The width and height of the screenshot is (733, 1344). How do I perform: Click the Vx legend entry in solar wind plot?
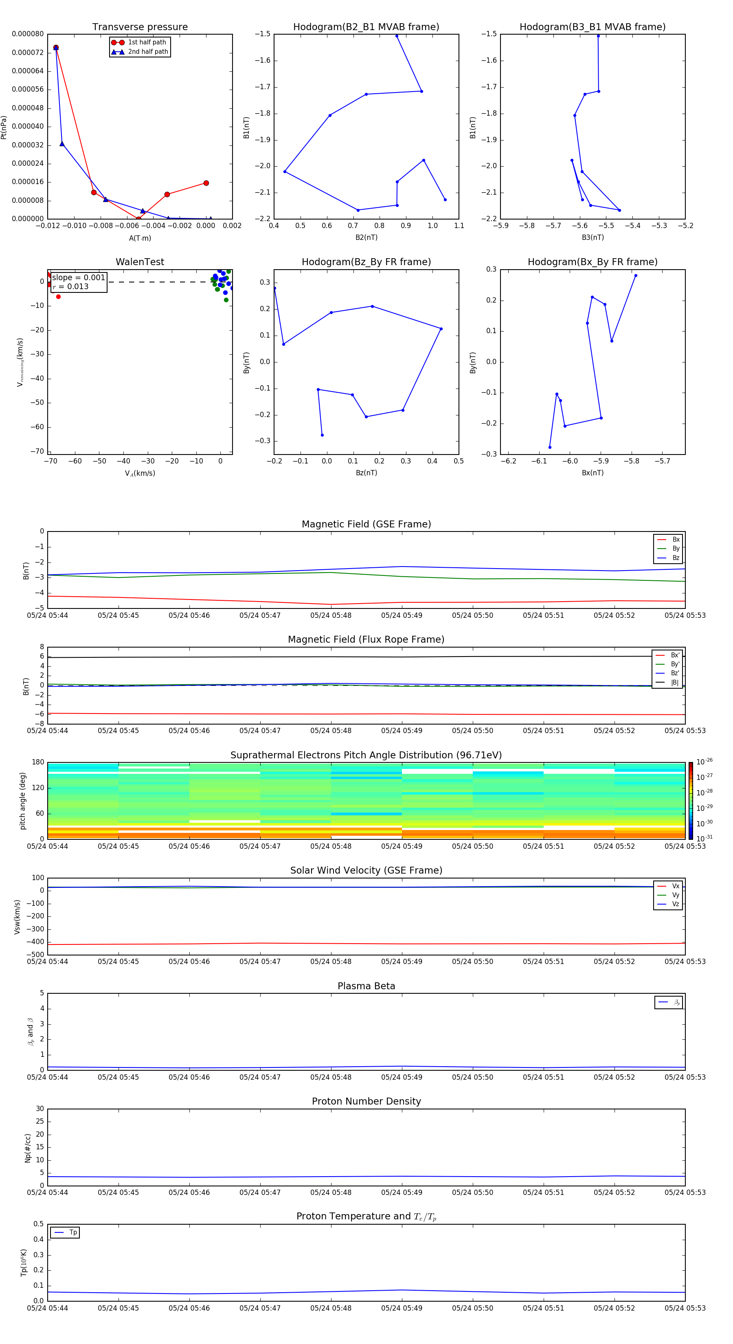click(x=668, y=886)
